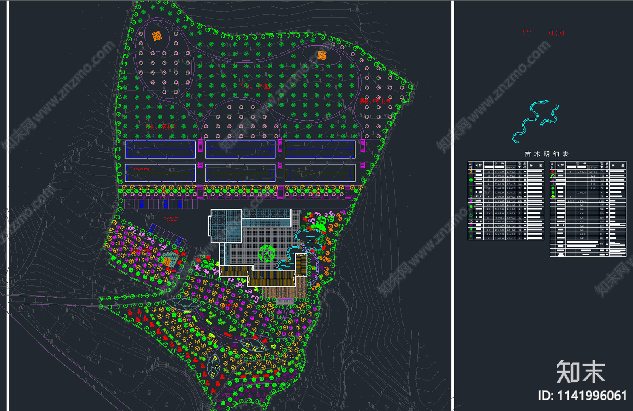
Task: Select the top-right greenhouse outline
Action: click(x=320, y=150)
